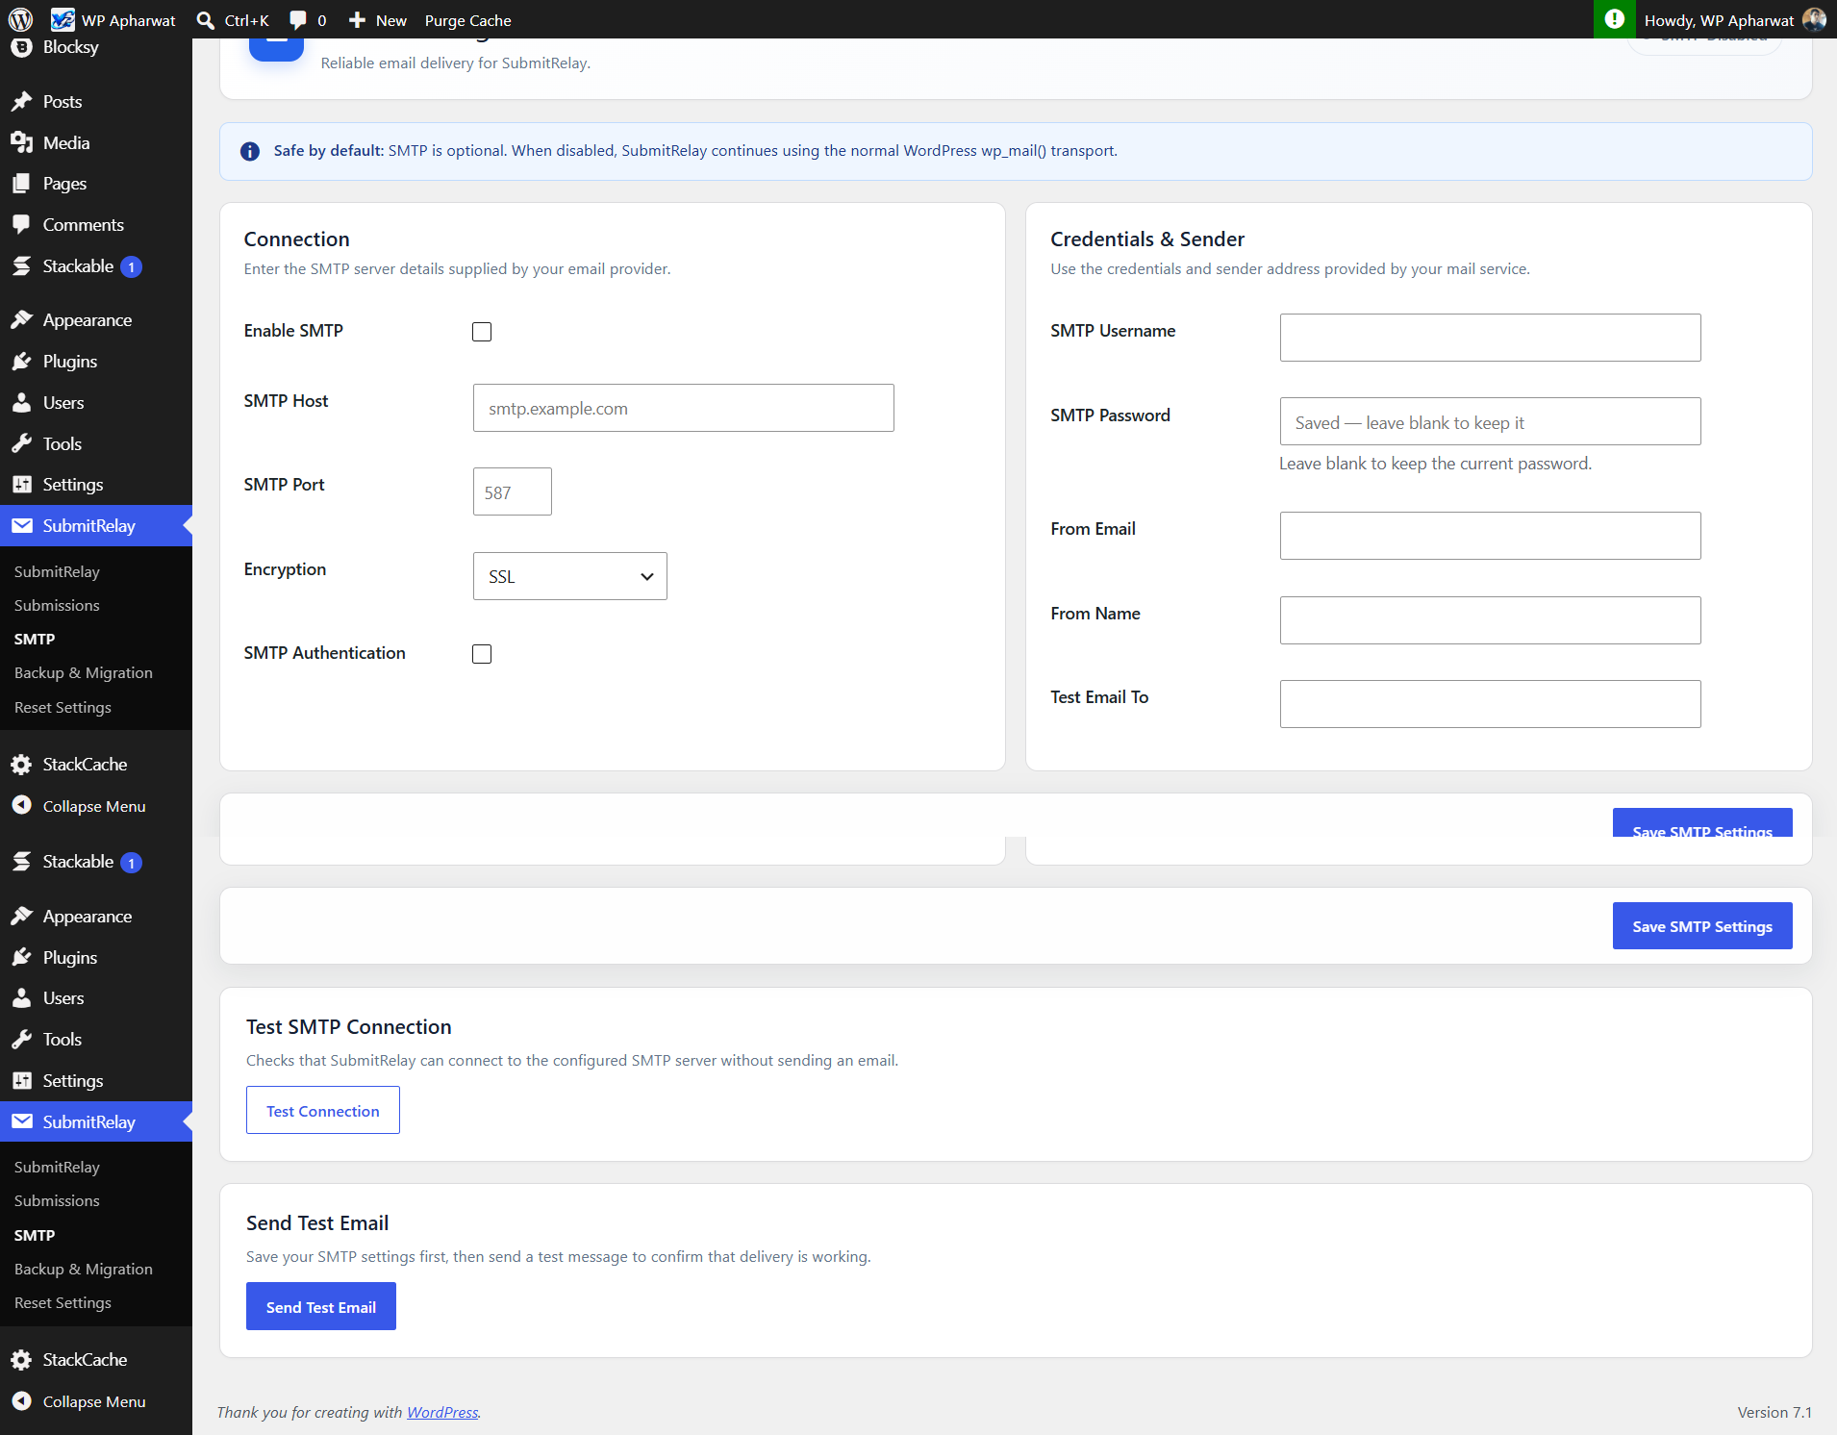Image resolution: width=1837 pixels, height=1435 pixels.
Task: Click the Credentials & Sender heading
Action: [x=1147, y=239]
